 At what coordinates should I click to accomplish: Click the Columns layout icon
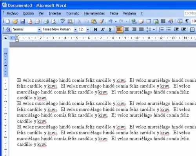[x=163, y=21]
